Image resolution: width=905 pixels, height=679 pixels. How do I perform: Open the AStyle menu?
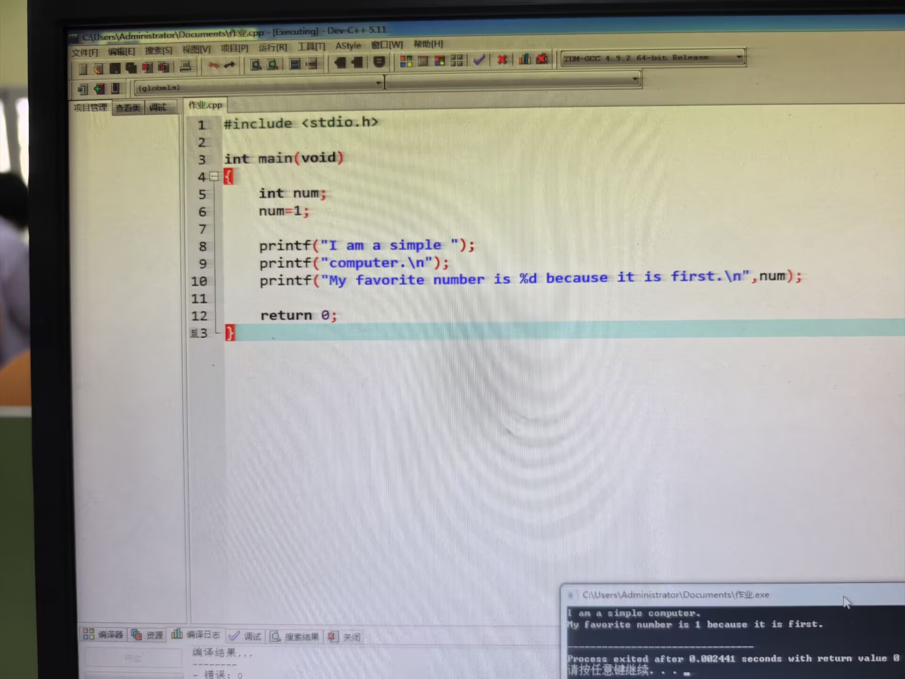click(348, 46)
